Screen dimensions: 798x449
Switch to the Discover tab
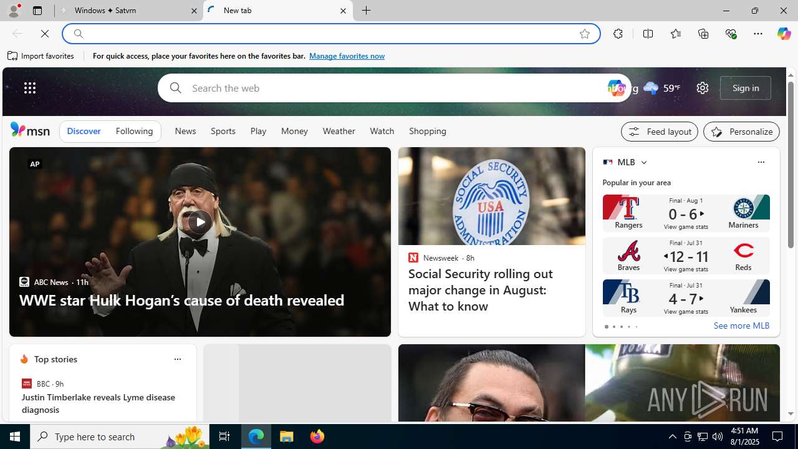[x=84, y=131]
